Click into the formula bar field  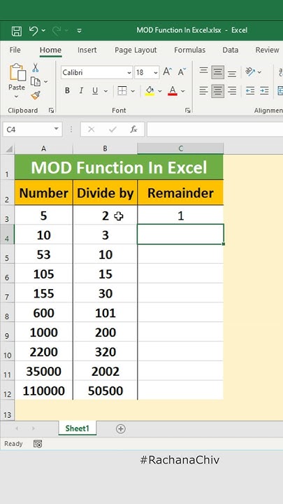(215, 129)
